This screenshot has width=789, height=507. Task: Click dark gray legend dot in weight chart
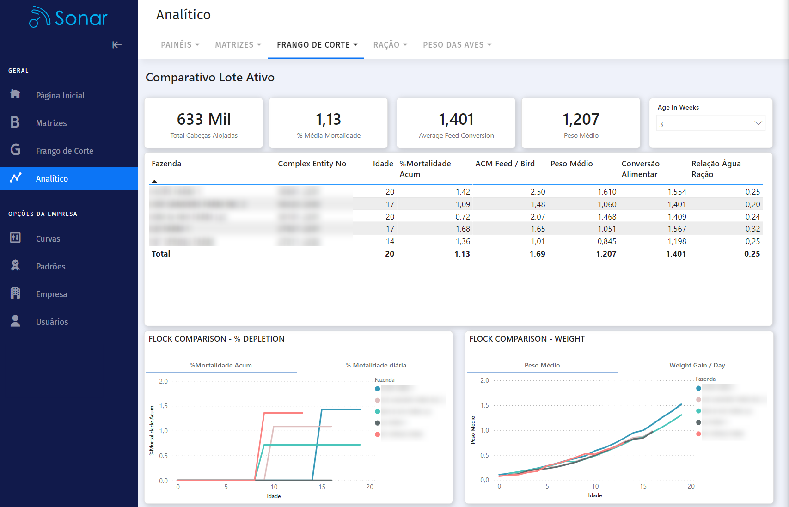point(698,422)
